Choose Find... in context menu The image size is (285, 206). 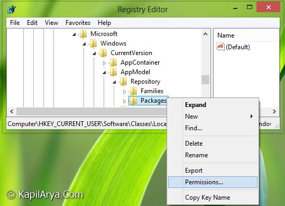coord(213,128)
